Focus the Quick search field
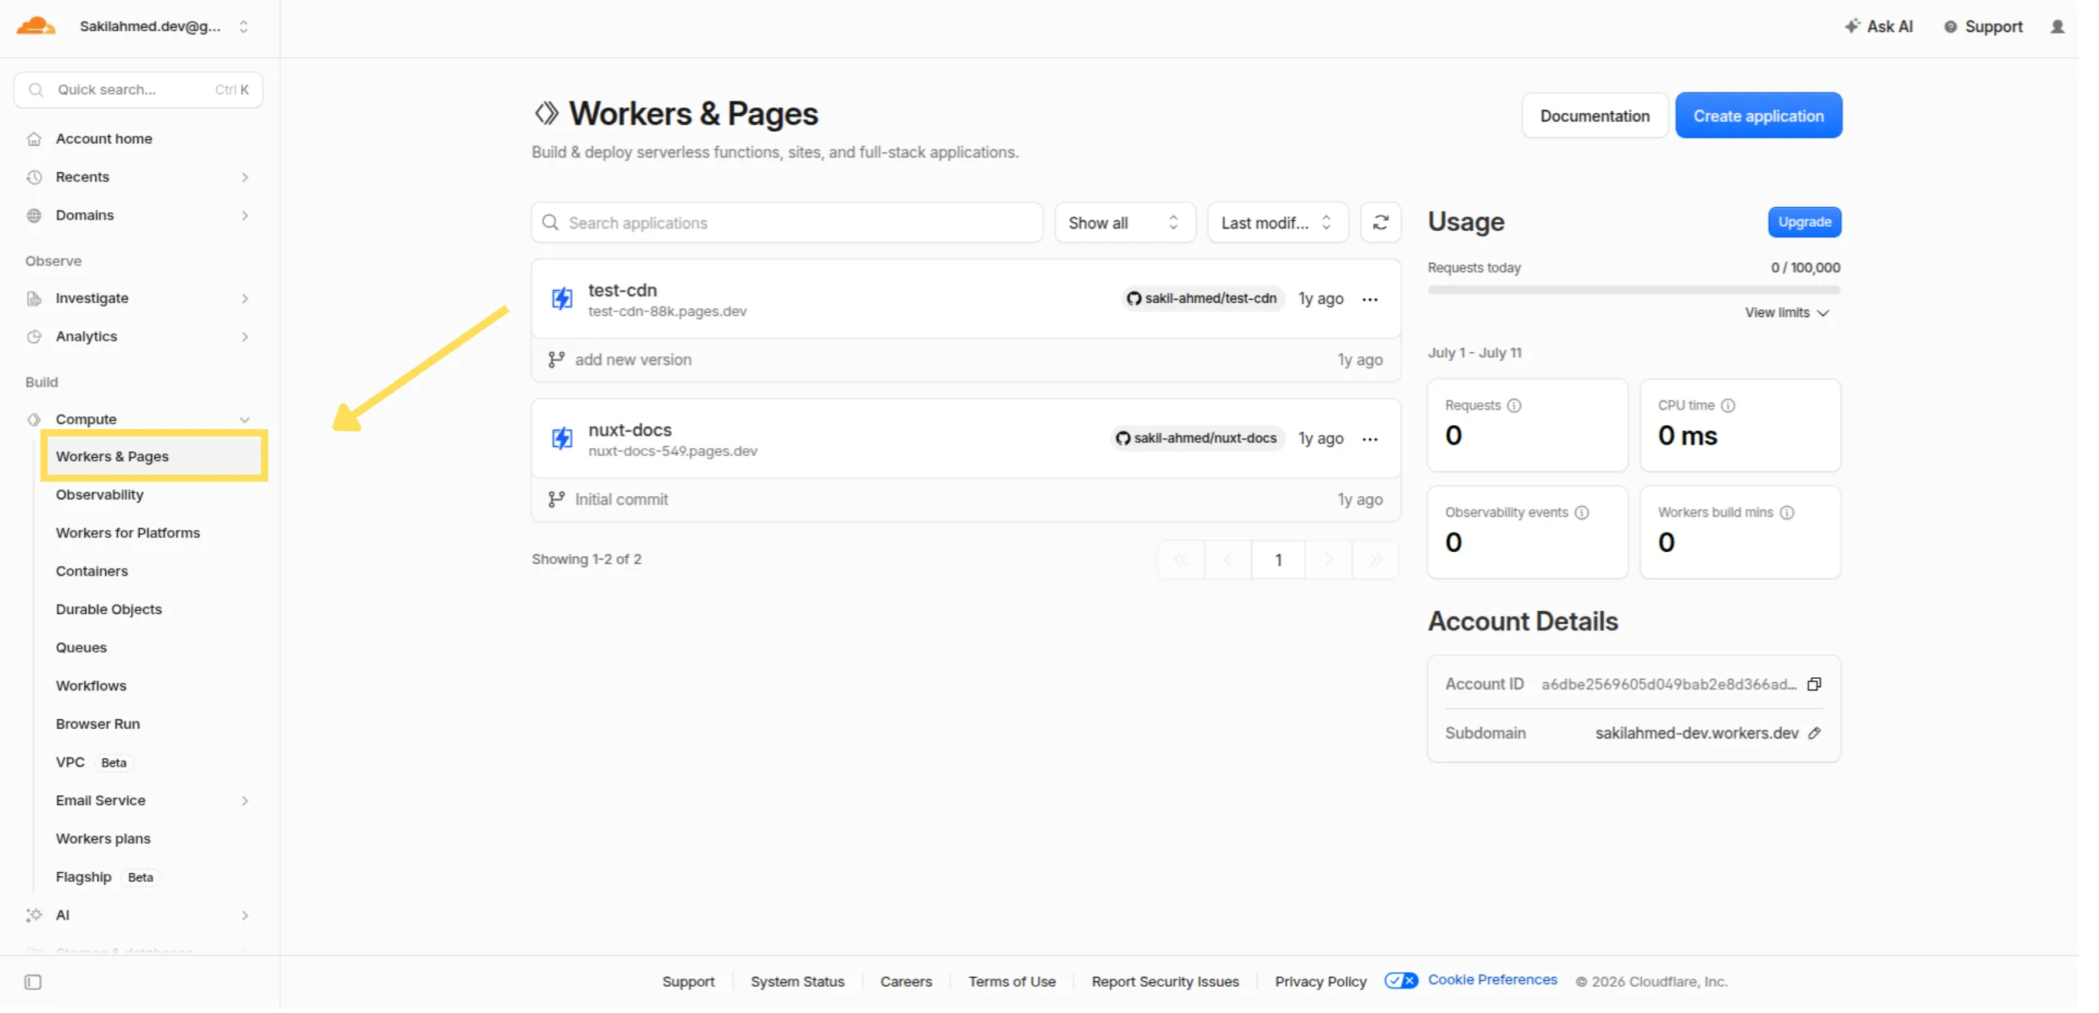Viewport: 2099px width, 1013px height. pyautogui.click(x=138, y=90)
